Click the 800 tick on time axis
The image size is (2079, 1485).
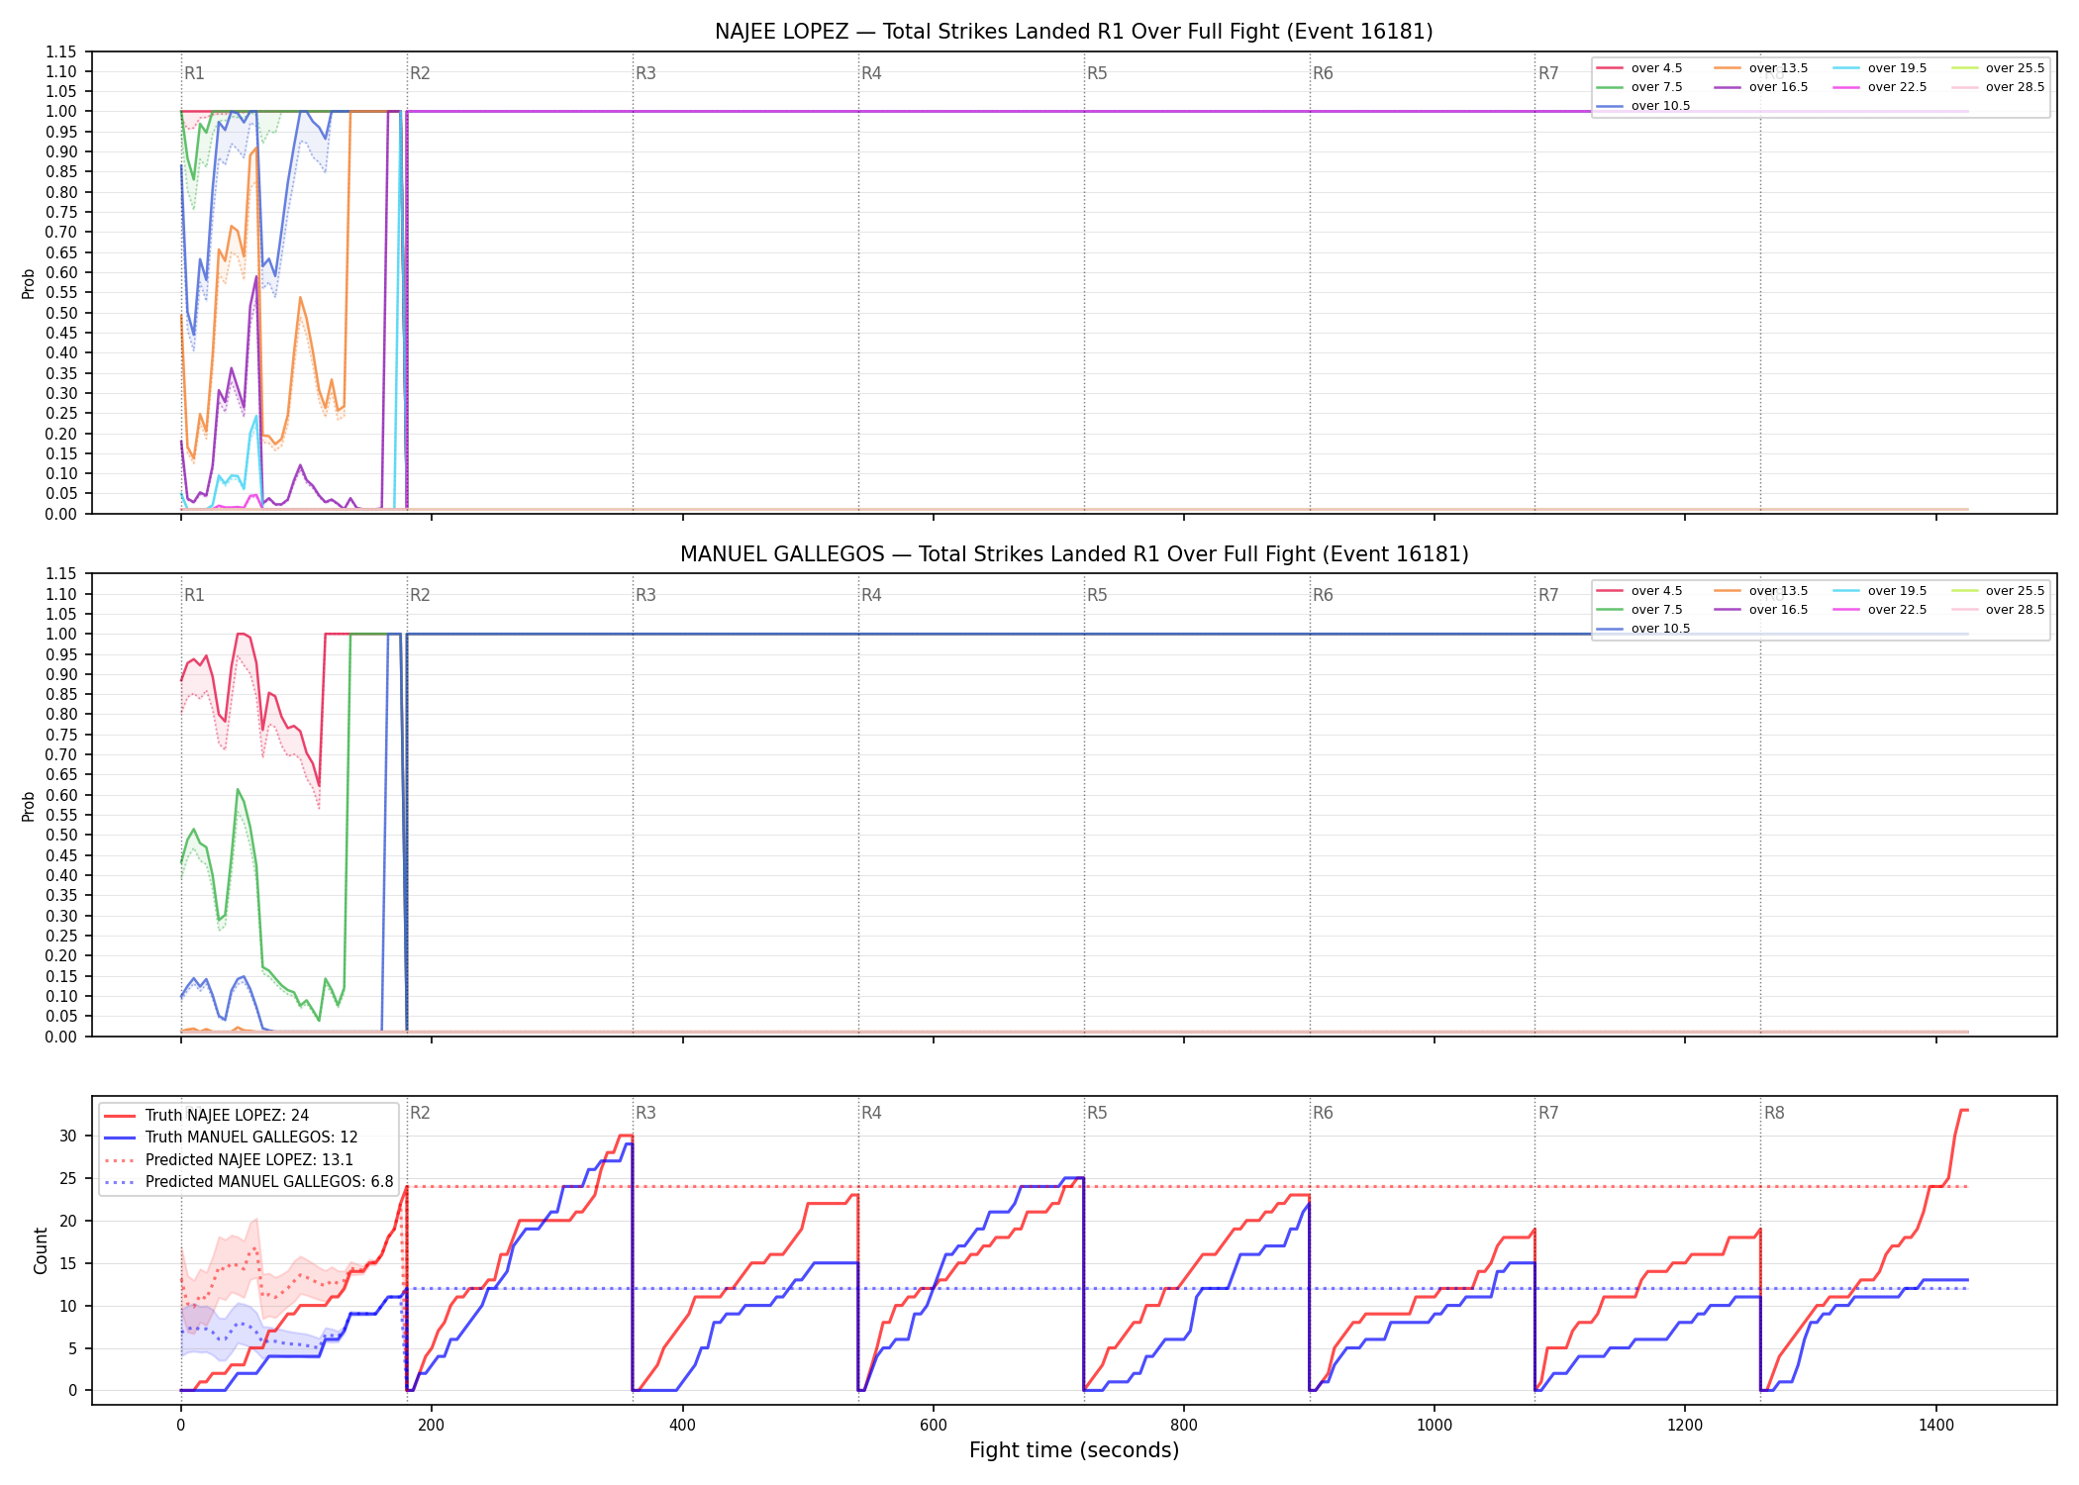coord(1184,1426)
